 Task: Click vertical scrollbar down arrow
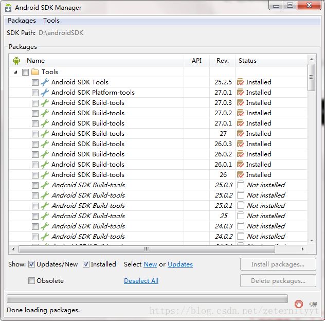tap(312, 241)
